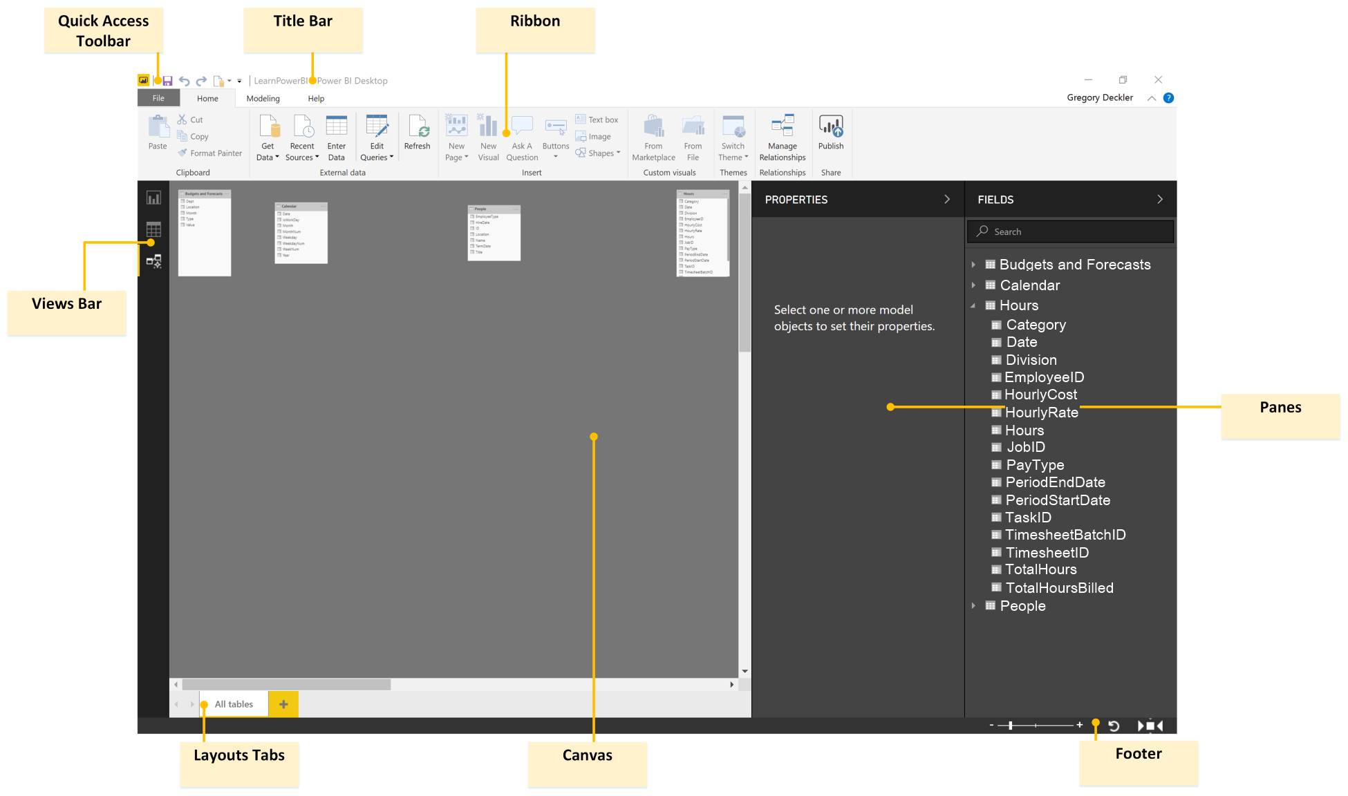
Task: Click the Undo arrow icon
Action: (184, 81)
